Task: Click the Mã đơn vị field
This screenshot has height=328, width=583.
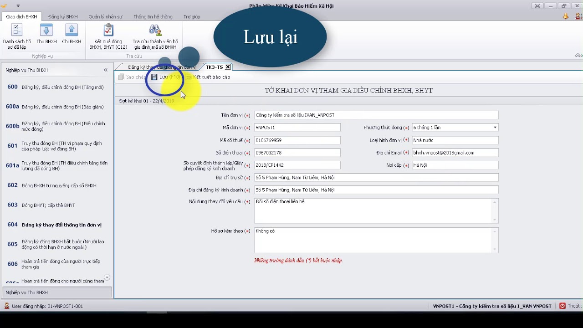Action: [297, 128]
